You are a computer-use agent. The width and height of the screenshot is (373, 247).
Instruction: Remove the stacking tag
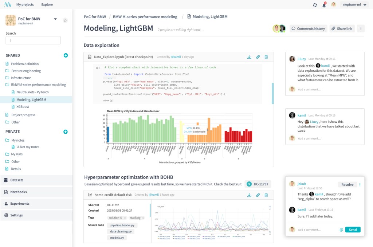(x=143, y=218)
